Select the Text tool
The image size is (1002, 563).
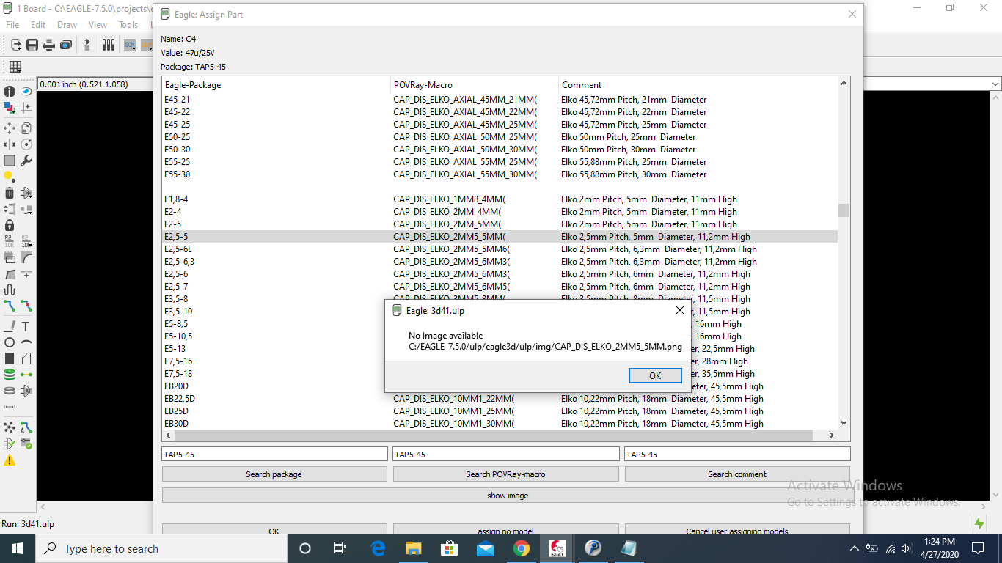tap(26, 326)
